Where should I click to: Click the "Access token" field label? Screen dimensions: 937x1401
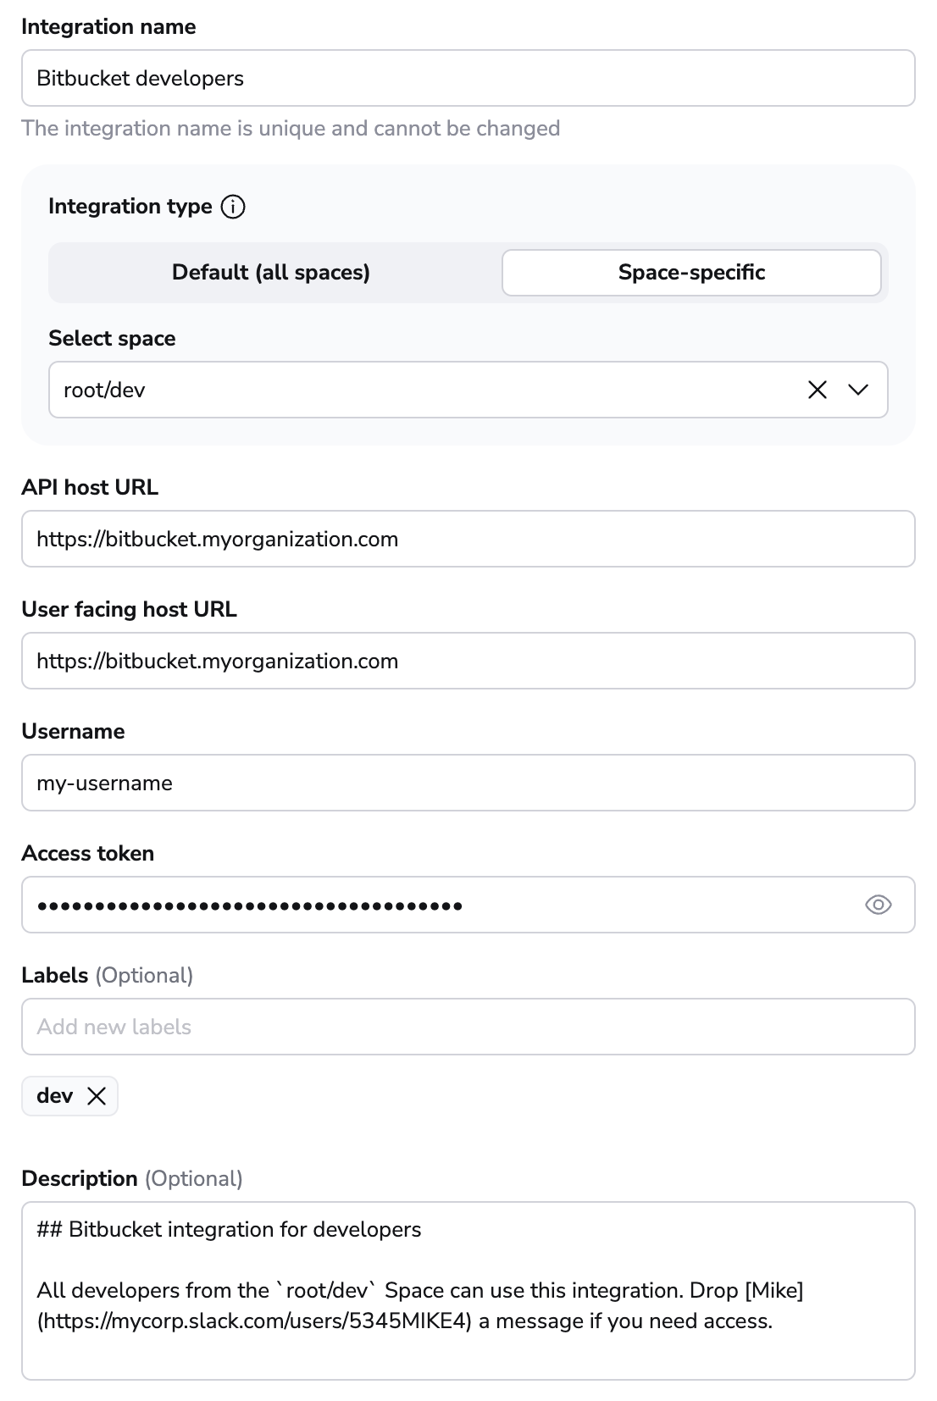pos(88,853)
